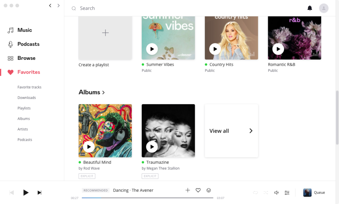Mute the volume speaker icon
This screenshot has height=204, width=339.
coord(276,192)
